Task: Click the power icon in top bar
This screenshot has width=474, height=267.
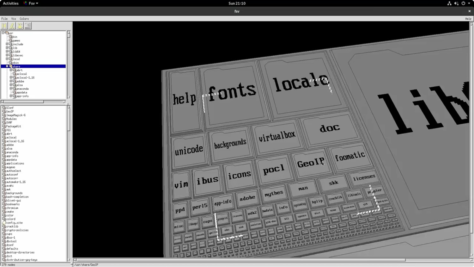Action: [x=463, y=3]
